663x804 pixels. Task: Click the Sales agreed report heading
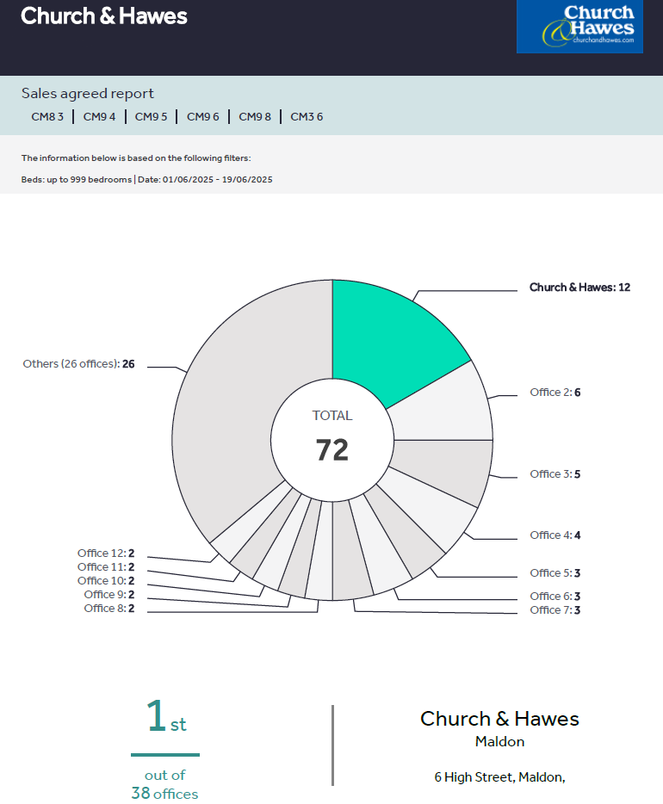click(88, 93)
